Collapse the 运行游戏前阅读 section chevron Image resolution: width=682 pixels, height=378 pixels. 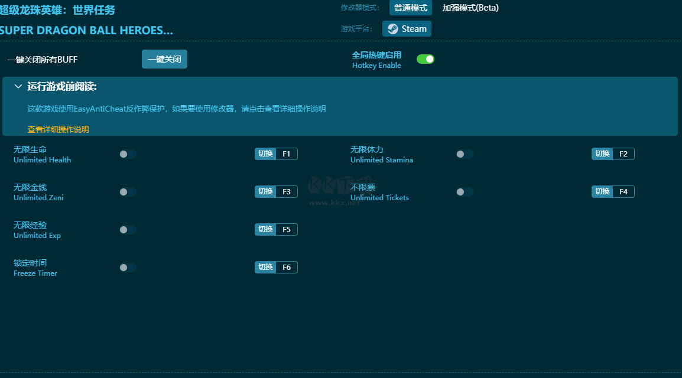click(18, 86)
